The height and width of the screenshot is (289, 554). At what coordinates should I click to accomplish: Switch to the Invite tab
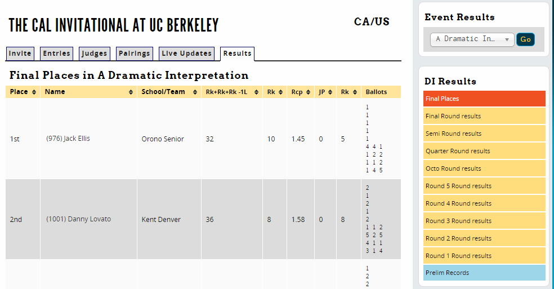(x=20, y=54)
